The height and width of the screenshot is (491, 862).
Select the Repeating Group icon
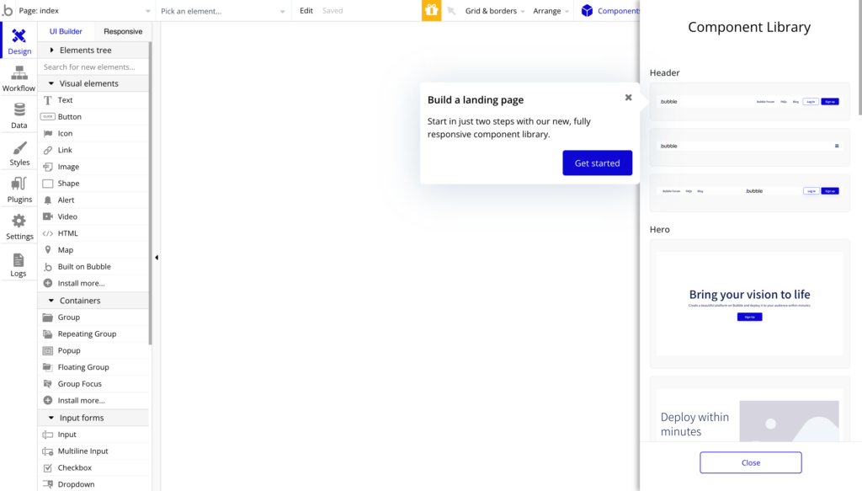point(48,334)
